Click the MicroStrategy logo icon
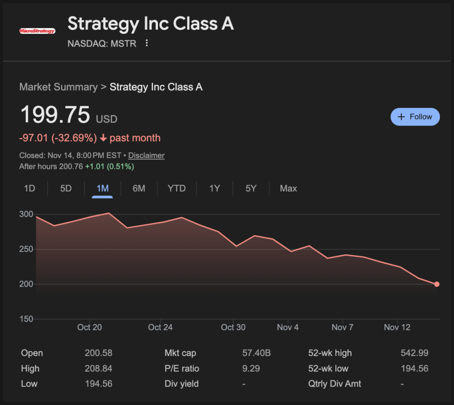The height and width of the screenshot is (405, 454). coord(37,31)
